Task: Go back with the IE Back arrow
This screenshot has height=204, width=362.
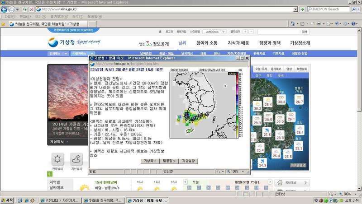Action: tap(4, 9)
